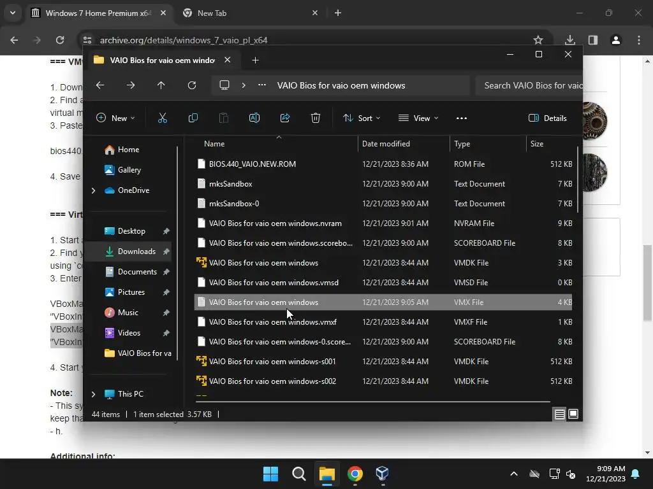
Task: Open Chrome downloads icon
Action: pos(570,40)
